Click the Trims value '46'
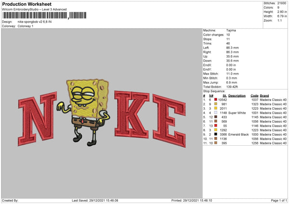 pyautogui.click(x=228, y=43)
